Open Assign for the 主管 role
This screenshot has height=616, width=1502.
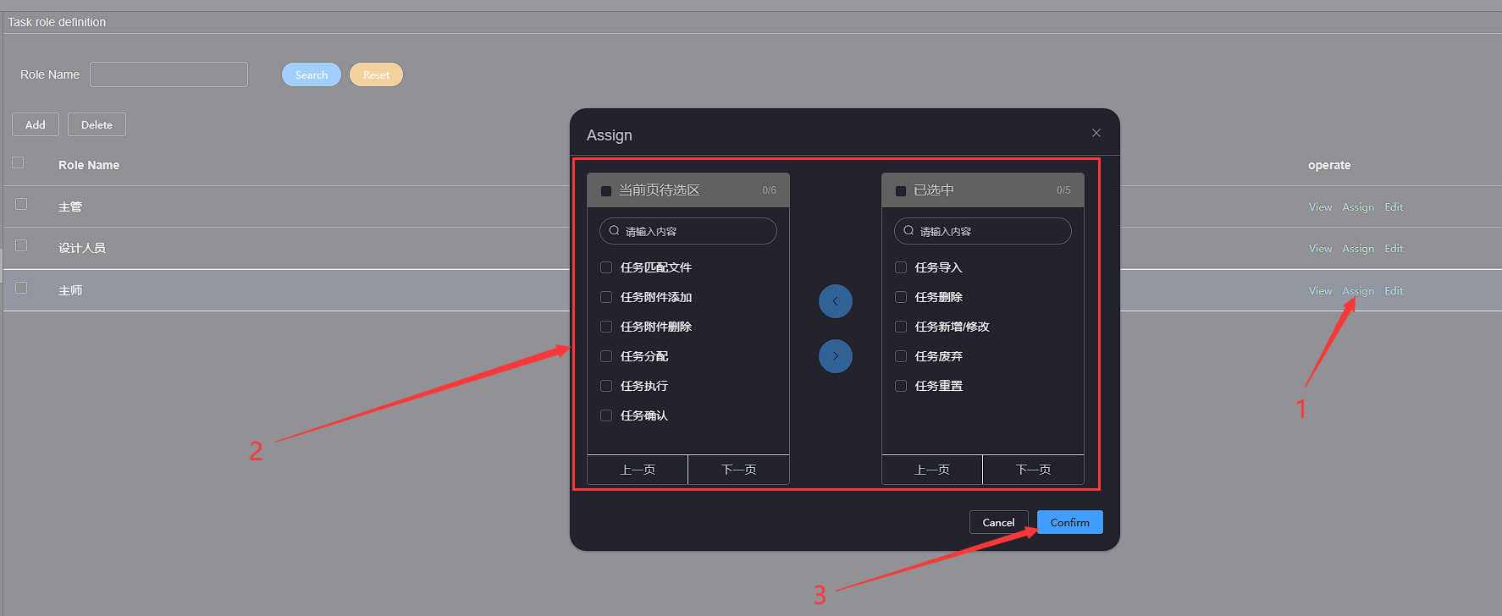[x=1358, y=207]
